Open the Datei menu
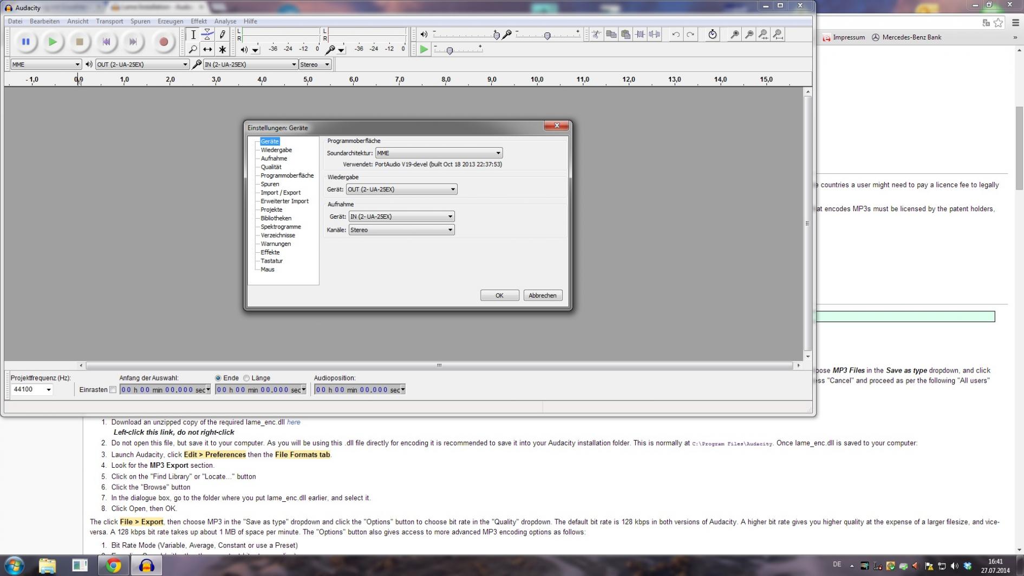 pyautogui.click(x=15, y=21)
